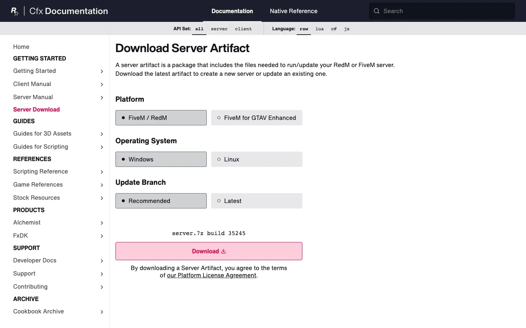Open the Native Reference tab
The image size is (526, 328).
click(294, 11)
